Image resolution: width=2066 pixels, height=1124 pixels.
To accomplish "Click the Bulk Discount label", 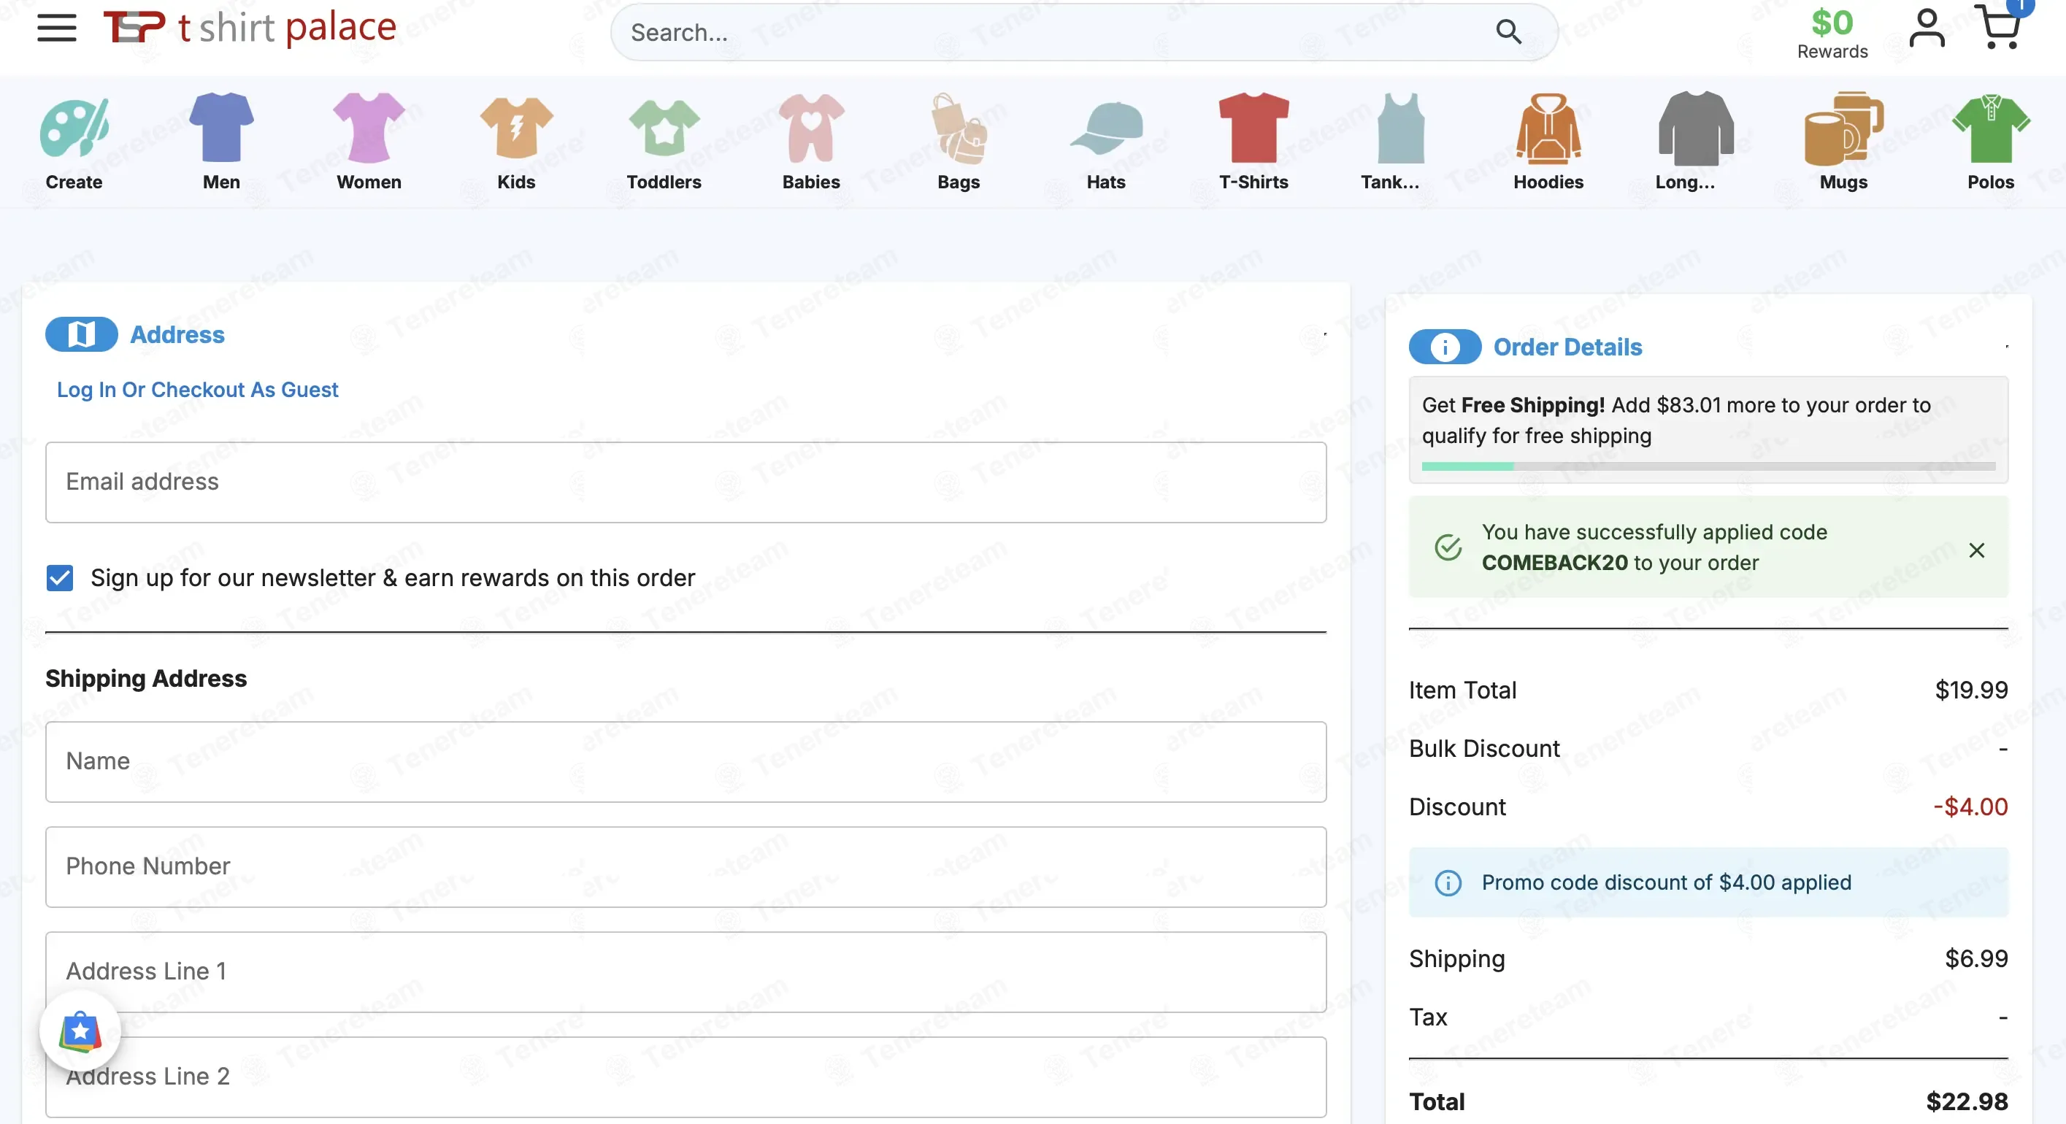I will pyautogui.click(x=1483, y=749).
